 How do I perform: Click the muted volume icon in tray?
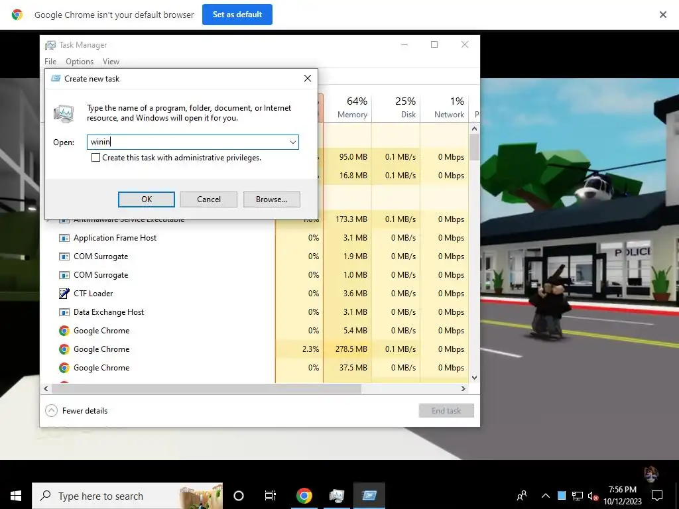click(x=593, y=496)
